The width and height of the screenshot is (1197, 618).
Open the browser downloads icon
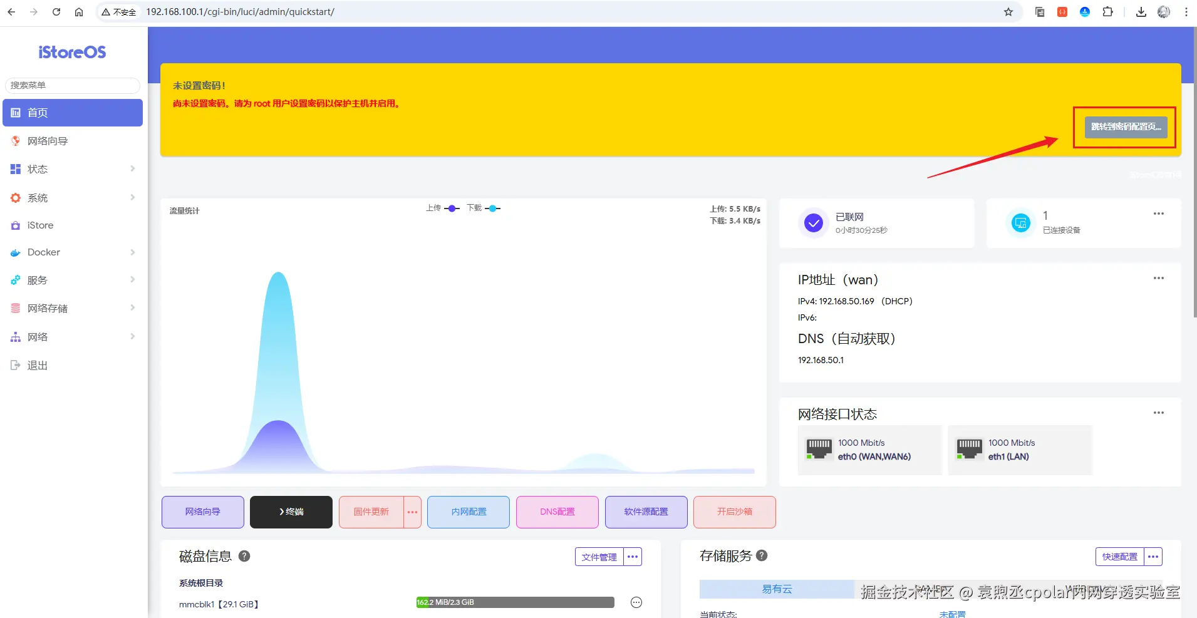[1141, 12]
